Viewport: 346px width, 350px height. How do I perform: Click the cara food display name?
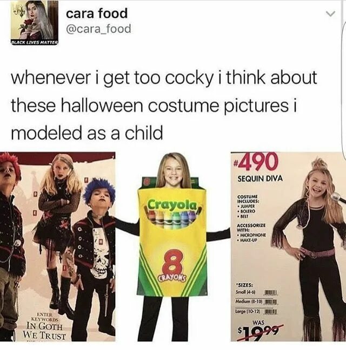tap(97, 13)
